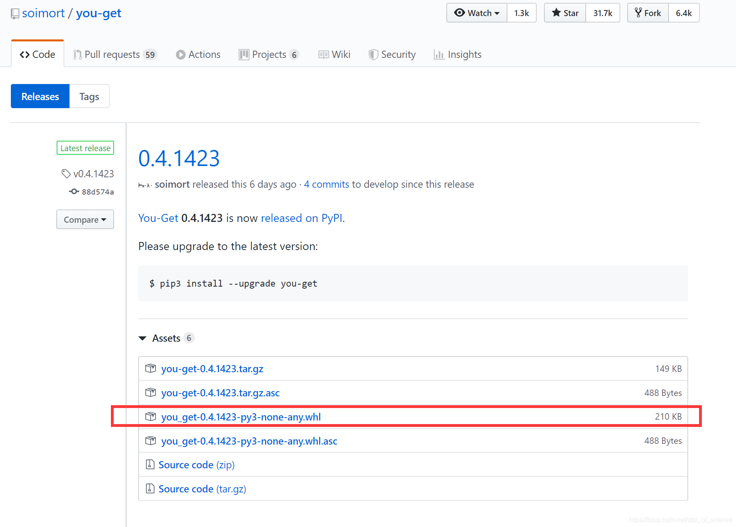736x527 pixels.
Task: Click the git commit icon next to 88d574a
Action: click(x=74, y=191)
